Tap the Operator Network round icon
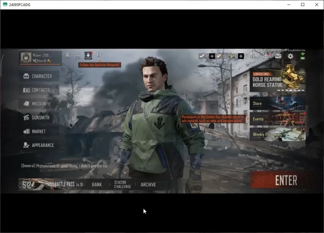324x233 pixels. 99,55
